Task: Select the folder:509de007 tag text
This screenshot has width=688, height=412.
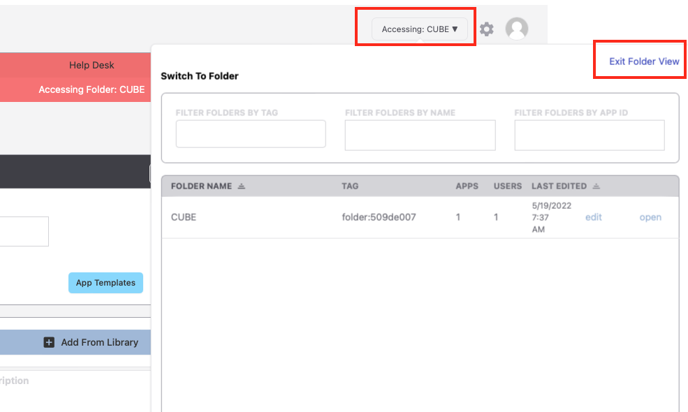Action: point(379,217)
